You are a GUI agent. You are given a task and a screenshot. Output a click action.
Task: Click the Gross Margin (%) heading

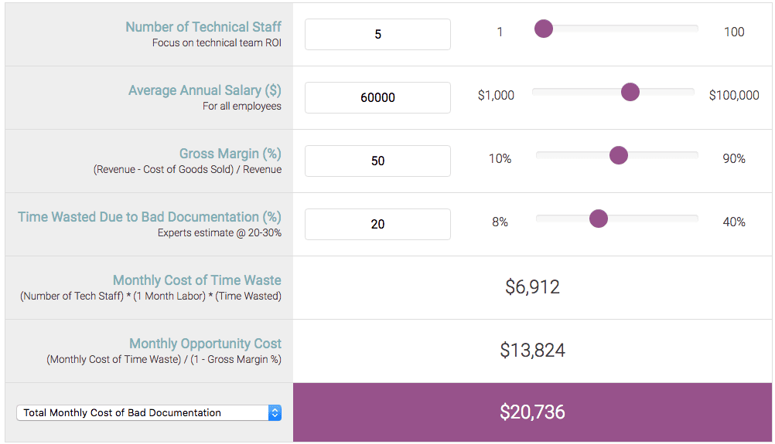[230, 154]
